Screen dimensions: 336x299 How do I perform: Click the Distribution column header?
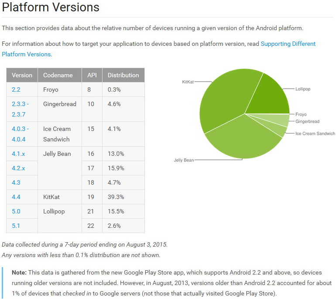click(123, 75)
